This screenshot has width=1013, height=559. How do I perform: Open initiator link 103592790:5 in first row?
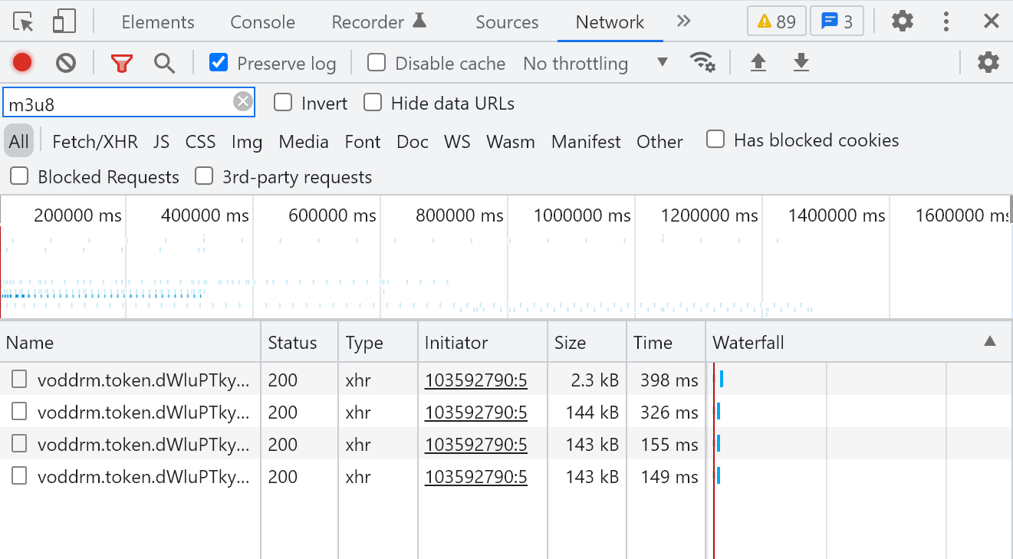pos(475,380)
